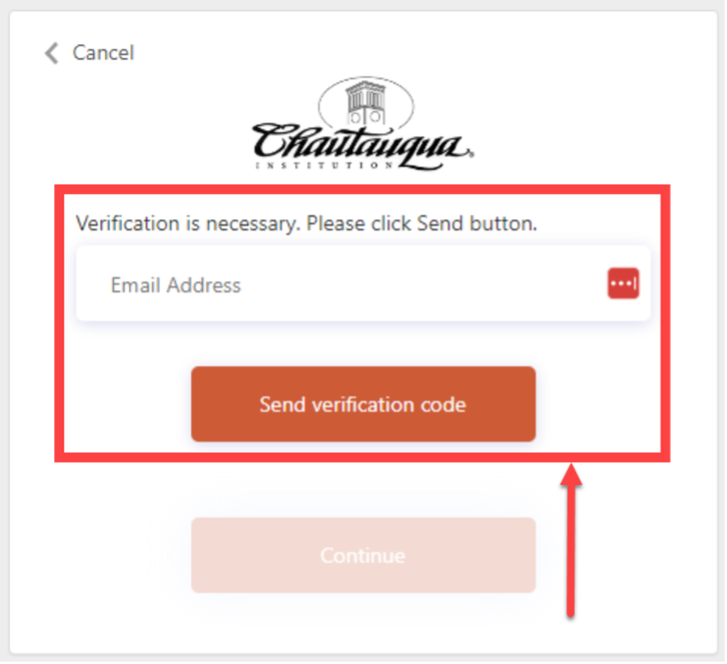
Task: Click the 'Email Address' placeholder text
Action: [x=176, y=285]
